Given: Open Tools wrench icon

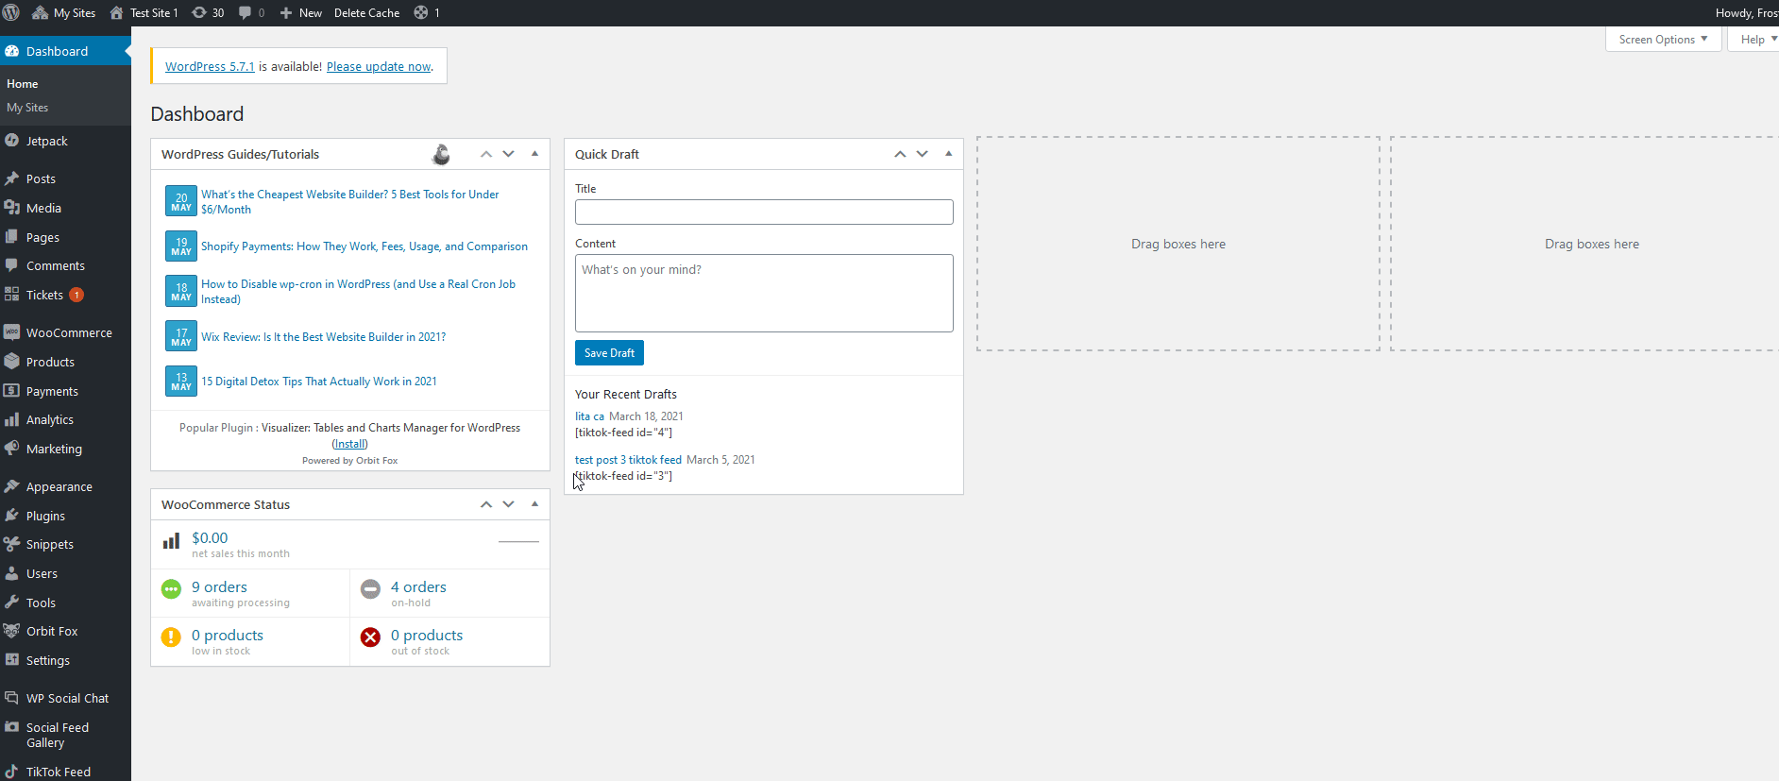Looking at the screenshot, I should coord(11,603).
